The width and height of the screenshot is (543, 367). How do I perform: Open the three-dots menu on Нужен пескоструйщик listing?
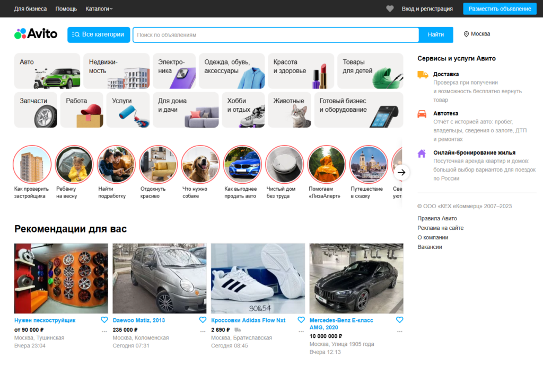[104, 332]
